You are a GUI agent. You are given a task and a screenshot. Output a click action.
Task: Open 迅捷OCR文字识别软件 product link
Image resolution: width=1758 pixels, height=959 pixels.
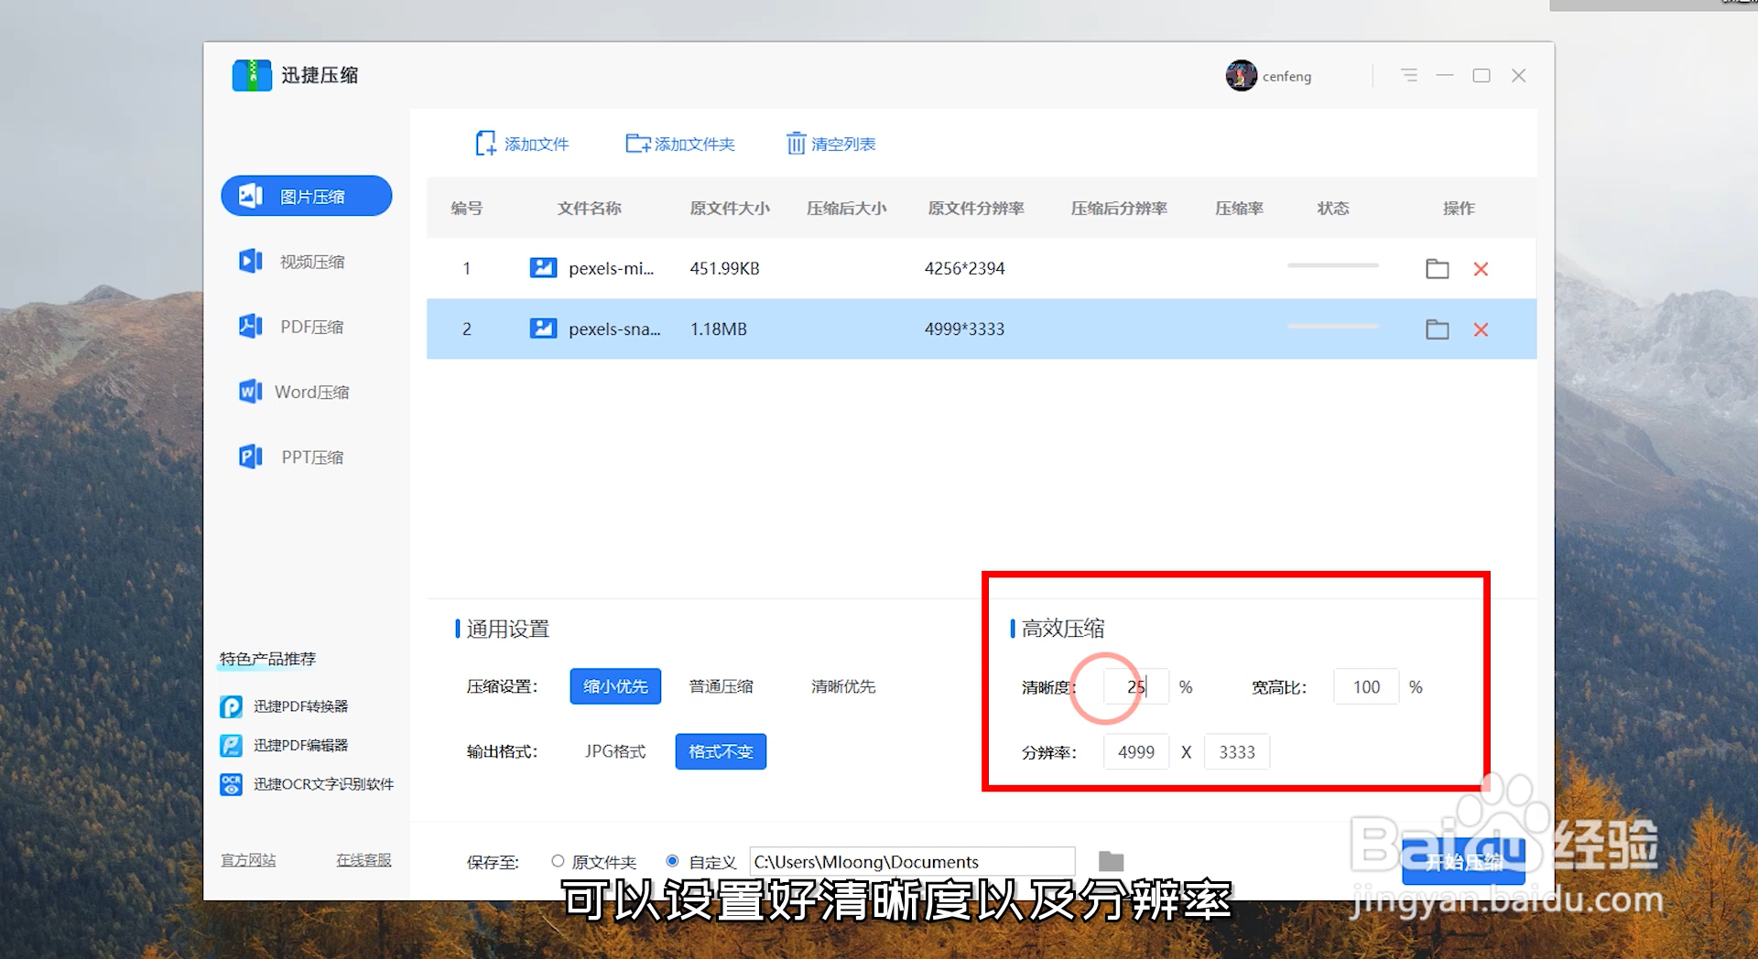[323, 784]
